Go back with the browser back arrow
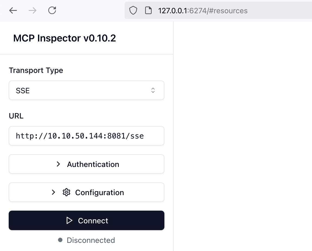Screen dimensions: 312x251 (x=13, y=11)
